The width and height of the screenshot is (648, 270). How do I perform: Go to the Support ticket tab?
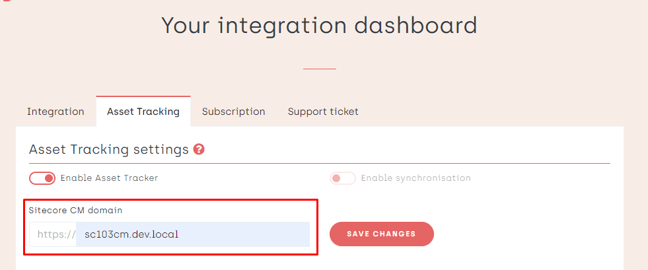coord(323,112)
